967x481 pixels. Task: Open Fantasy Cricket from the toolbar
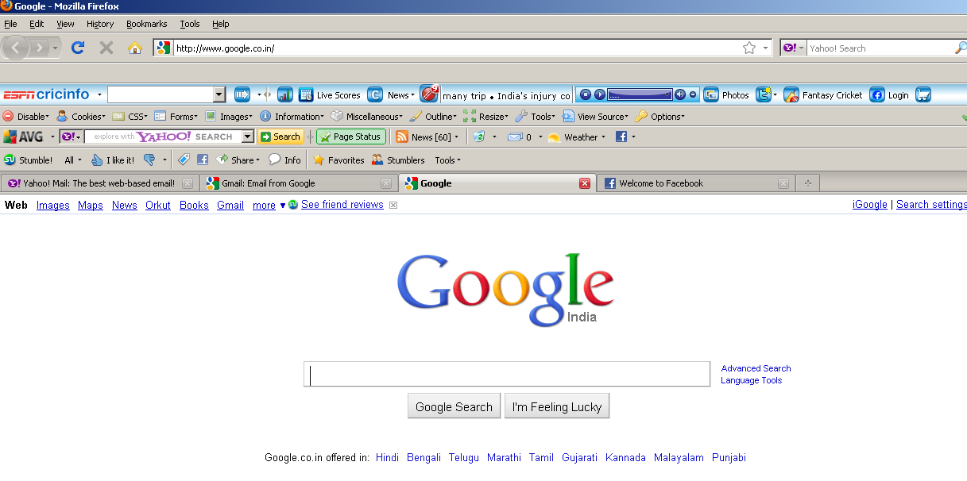[823, 95]
